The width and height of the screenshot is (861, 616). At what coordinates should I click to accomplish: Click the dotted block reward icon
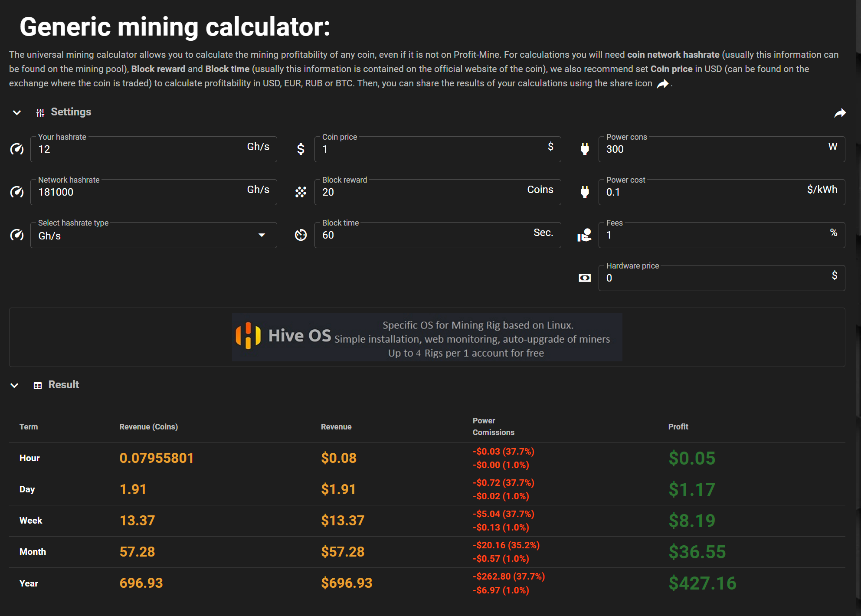tap(301, 192)
